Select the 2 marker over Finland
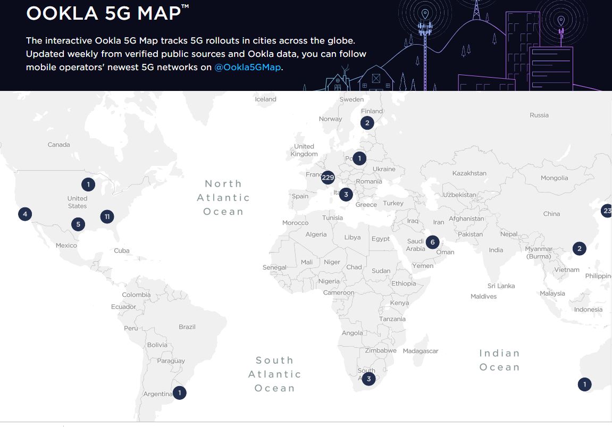This screenshot has height=427, width=612. click(367, 123)
